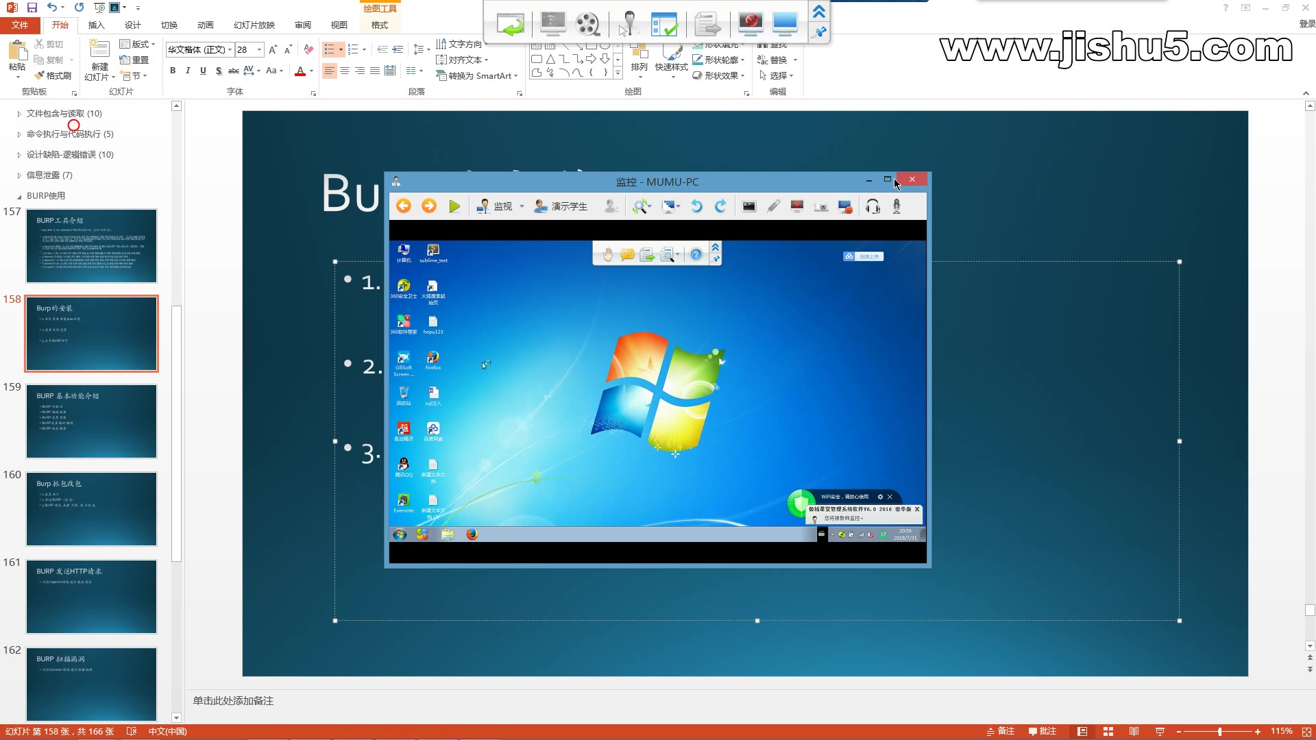The image size is (1316, 740).
Task: Click the orange forward arrow in the monitor window
Action: [x=429, y=206]
